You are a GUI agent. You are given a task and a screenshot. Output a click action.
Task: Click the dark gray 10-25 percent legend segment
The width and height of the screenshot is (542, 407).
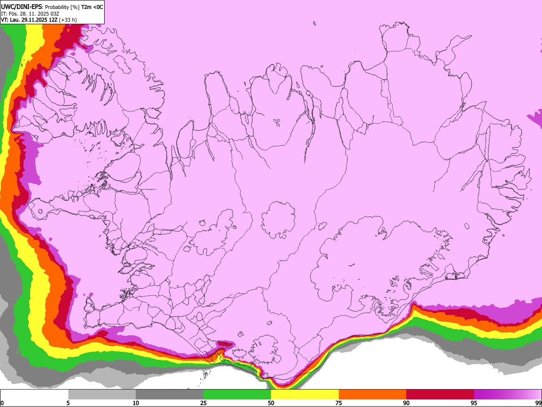pos(170,395)
